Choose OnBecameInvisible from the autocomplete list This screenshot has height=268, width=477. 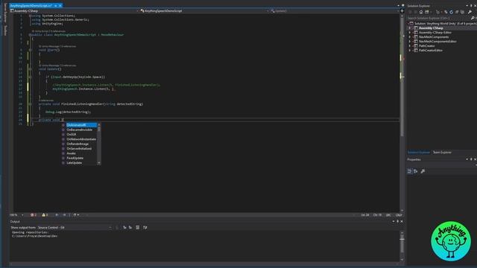[80, 130]
